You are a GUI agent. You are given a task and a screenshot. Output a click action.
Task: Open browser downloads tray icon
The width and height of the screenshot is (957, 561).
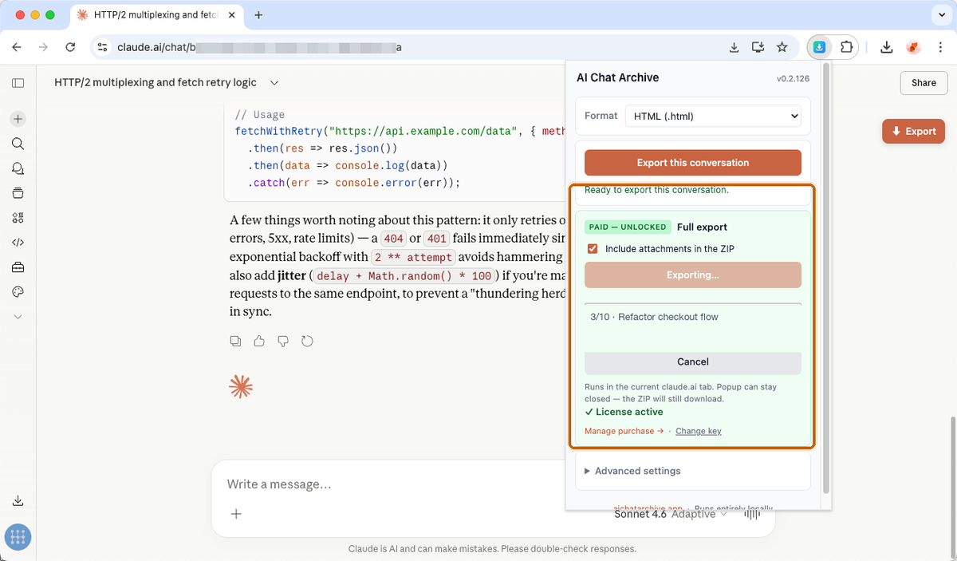(x=887, y=47)
